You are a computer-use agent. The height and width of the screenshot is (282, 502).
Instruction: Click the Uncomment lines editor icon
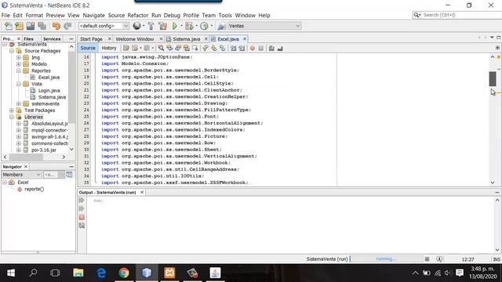point(280,49)
